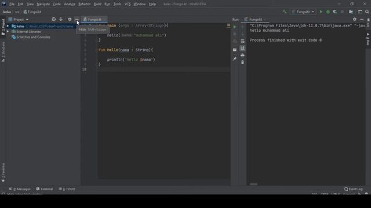The image size is (371, 208).
Task: Click the layout window icon beside the search magnifier
Action: click(x=360, y=12)
